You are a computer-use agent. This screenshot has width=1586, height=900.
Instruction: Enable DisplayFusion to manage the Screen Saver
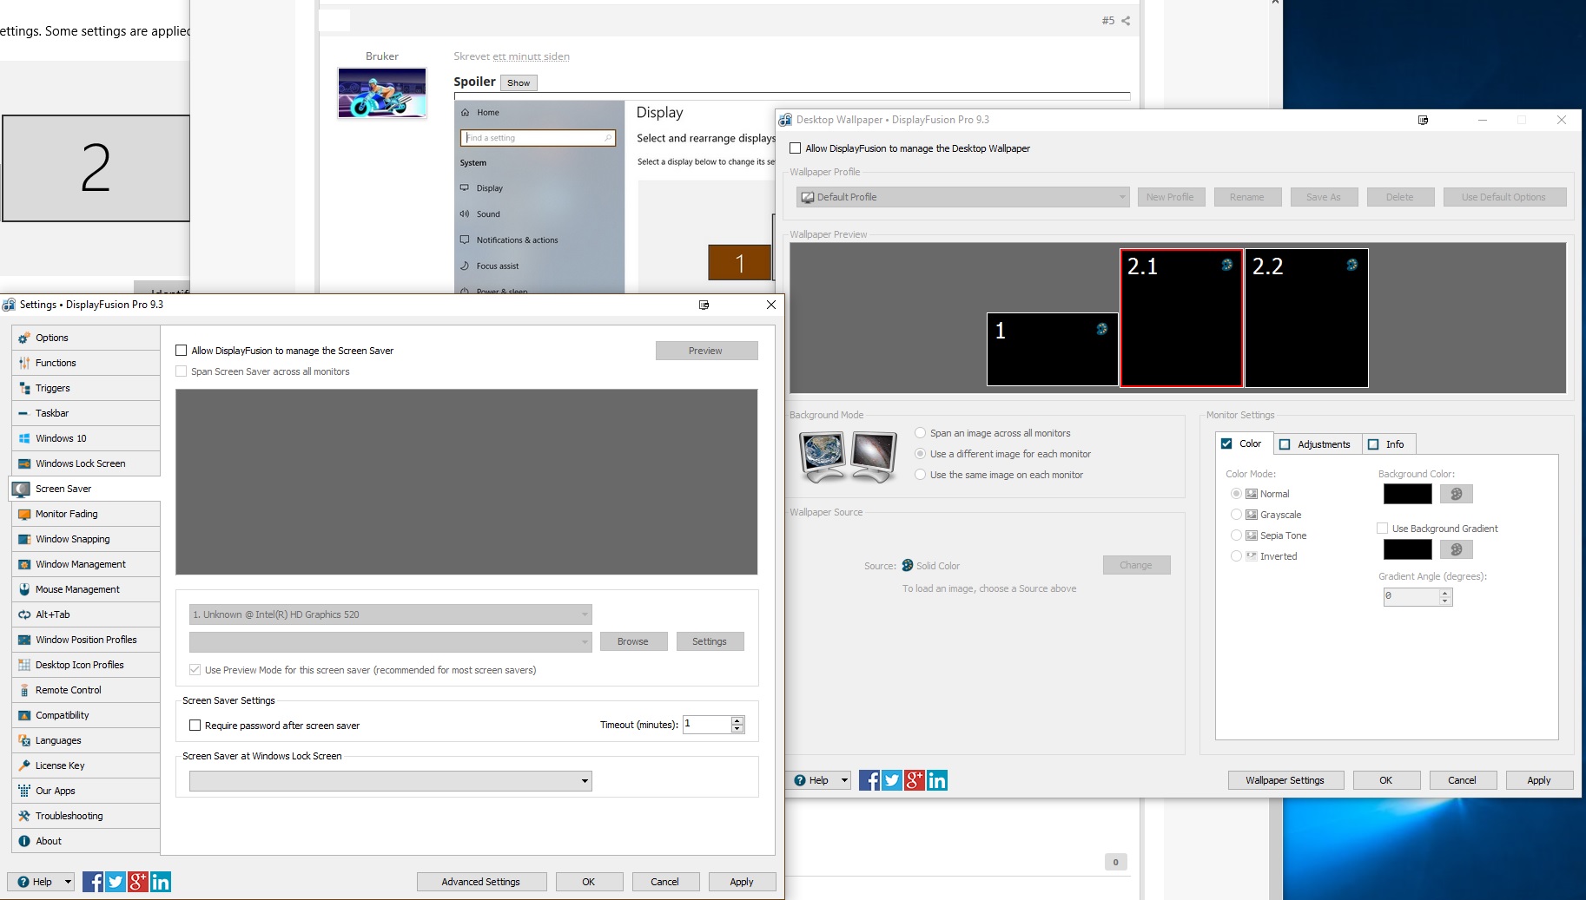coord(182,351)
